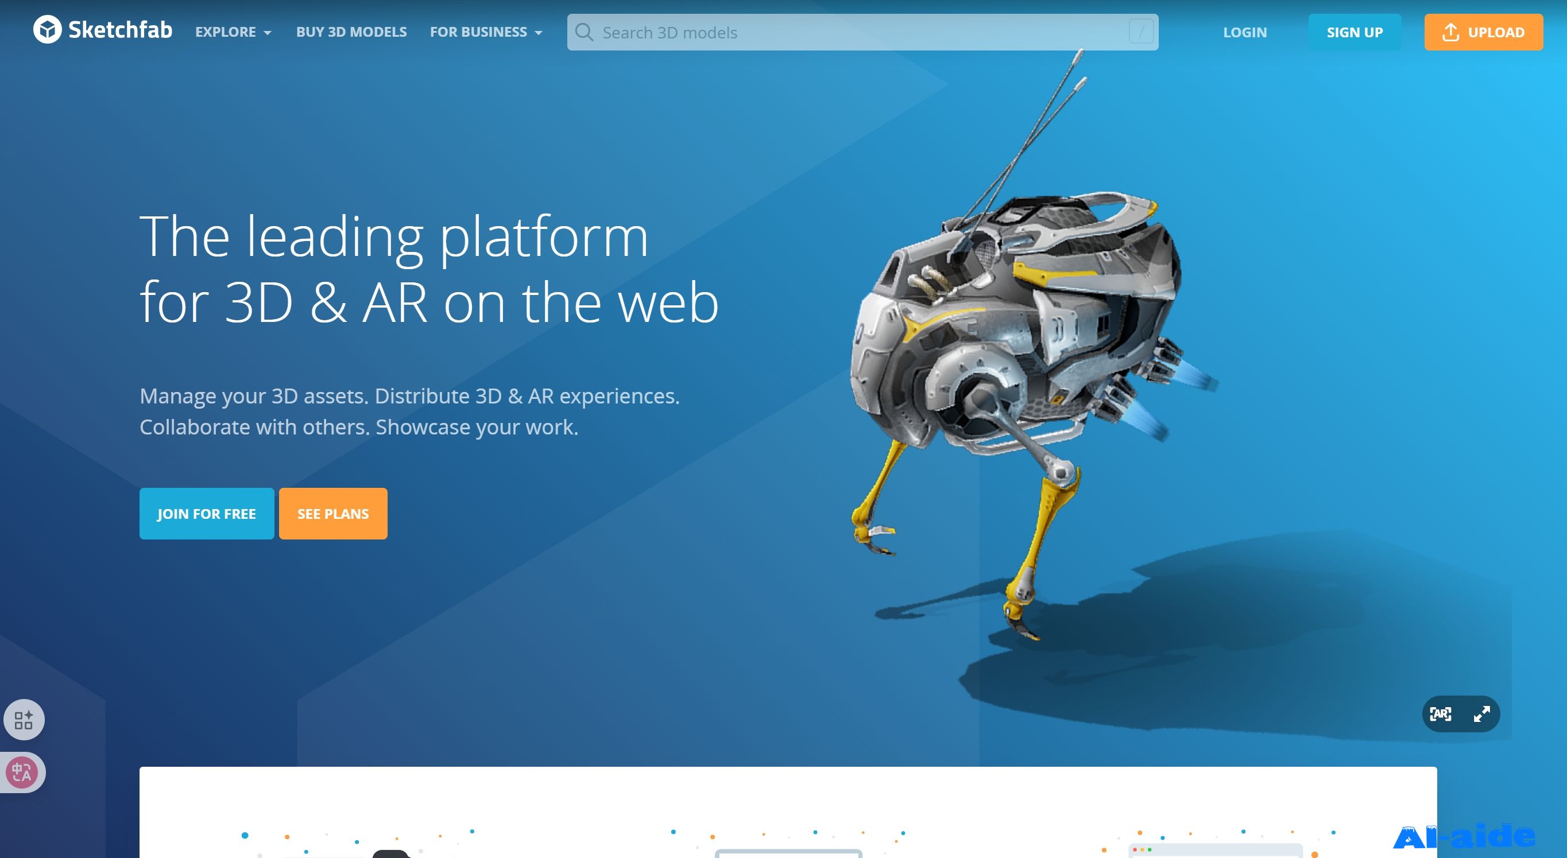Focus the Search 3D models field
The width and height of the screenshot is (1567, 858).
coord(852,32)
